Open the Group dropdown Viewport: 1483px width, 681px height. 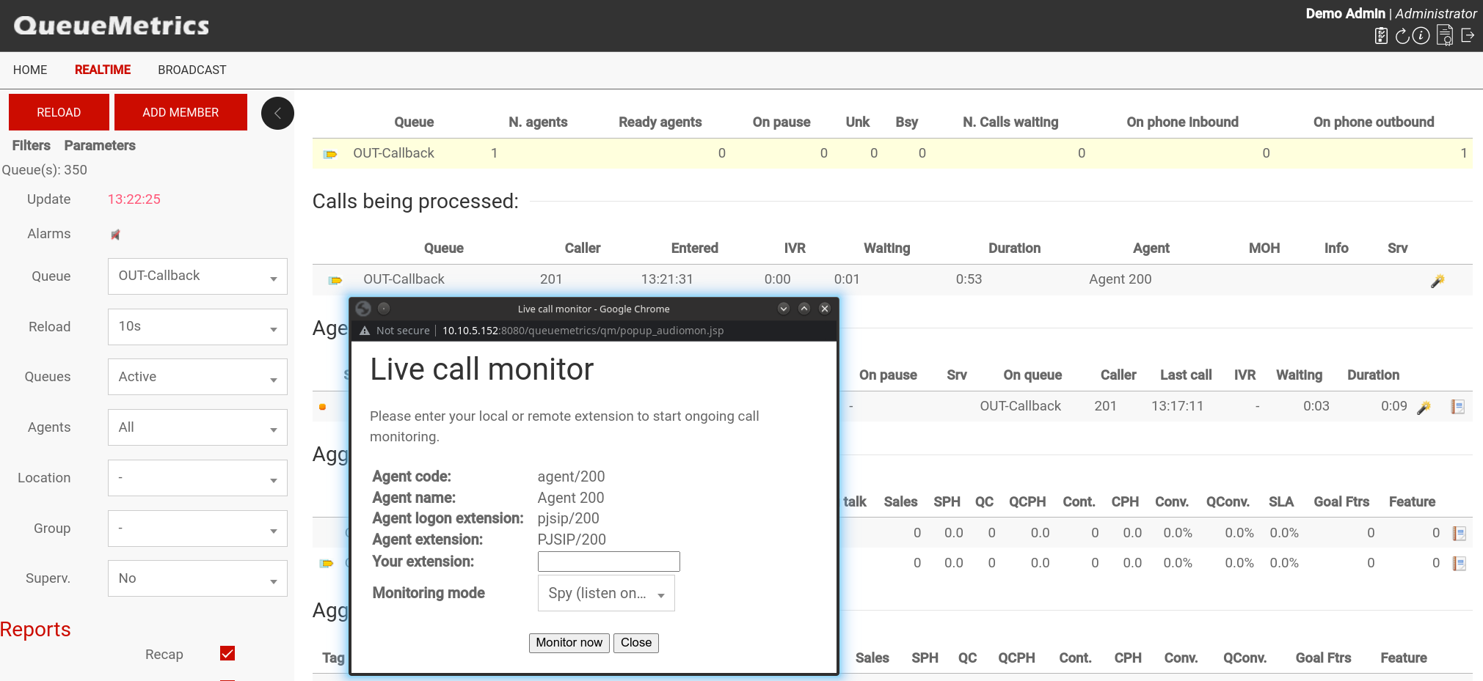coord(197,529)
